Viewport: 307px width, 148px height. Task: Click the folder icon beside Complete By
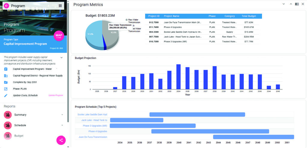click(x=6, y=82)
